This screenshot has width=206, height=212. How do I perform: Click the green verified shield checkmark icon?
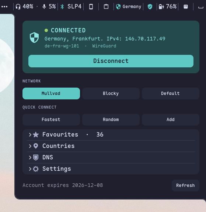pyautogui.click(x=150, y=7)
